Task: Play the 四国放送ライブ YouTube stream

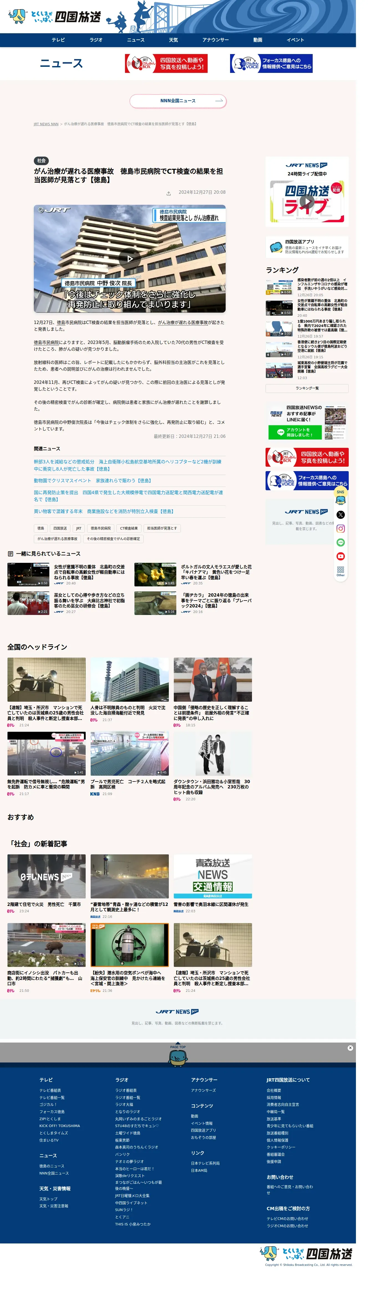Action: [307, 202]
